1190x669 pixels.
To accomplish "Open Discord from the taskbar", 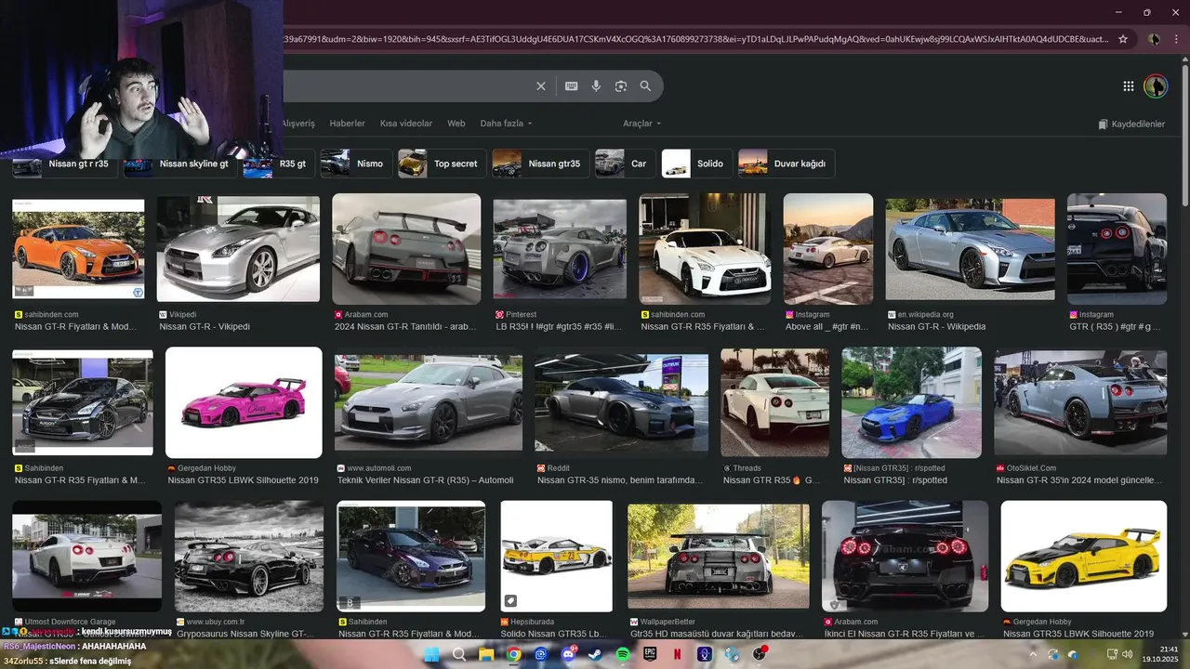I will click(x=568, y=654).
